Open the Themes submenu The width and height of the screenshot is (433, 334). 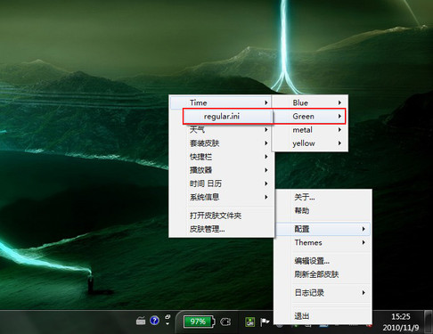tap(323, 242)
